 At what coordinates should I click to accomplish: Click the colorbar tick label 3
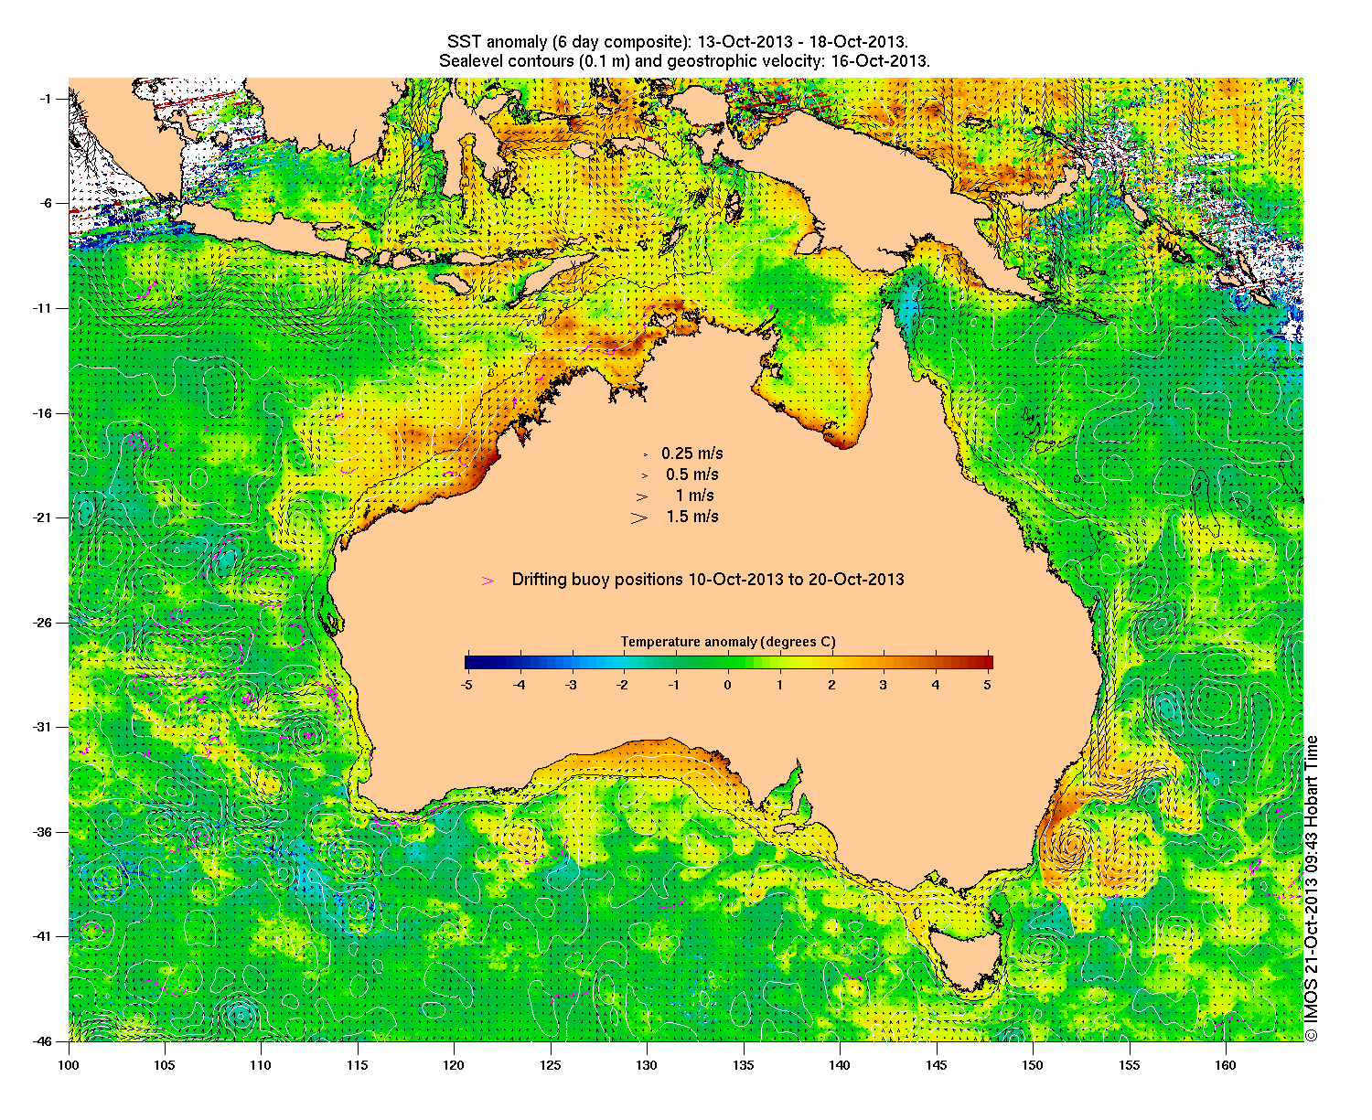tap(884, 684)
